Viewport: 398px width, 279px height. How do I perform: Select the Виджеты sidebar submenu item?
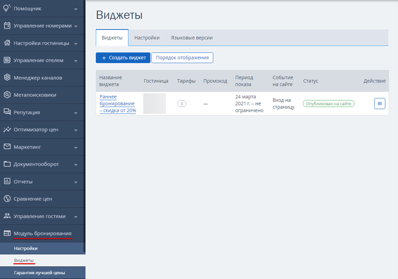click(43, 260)
